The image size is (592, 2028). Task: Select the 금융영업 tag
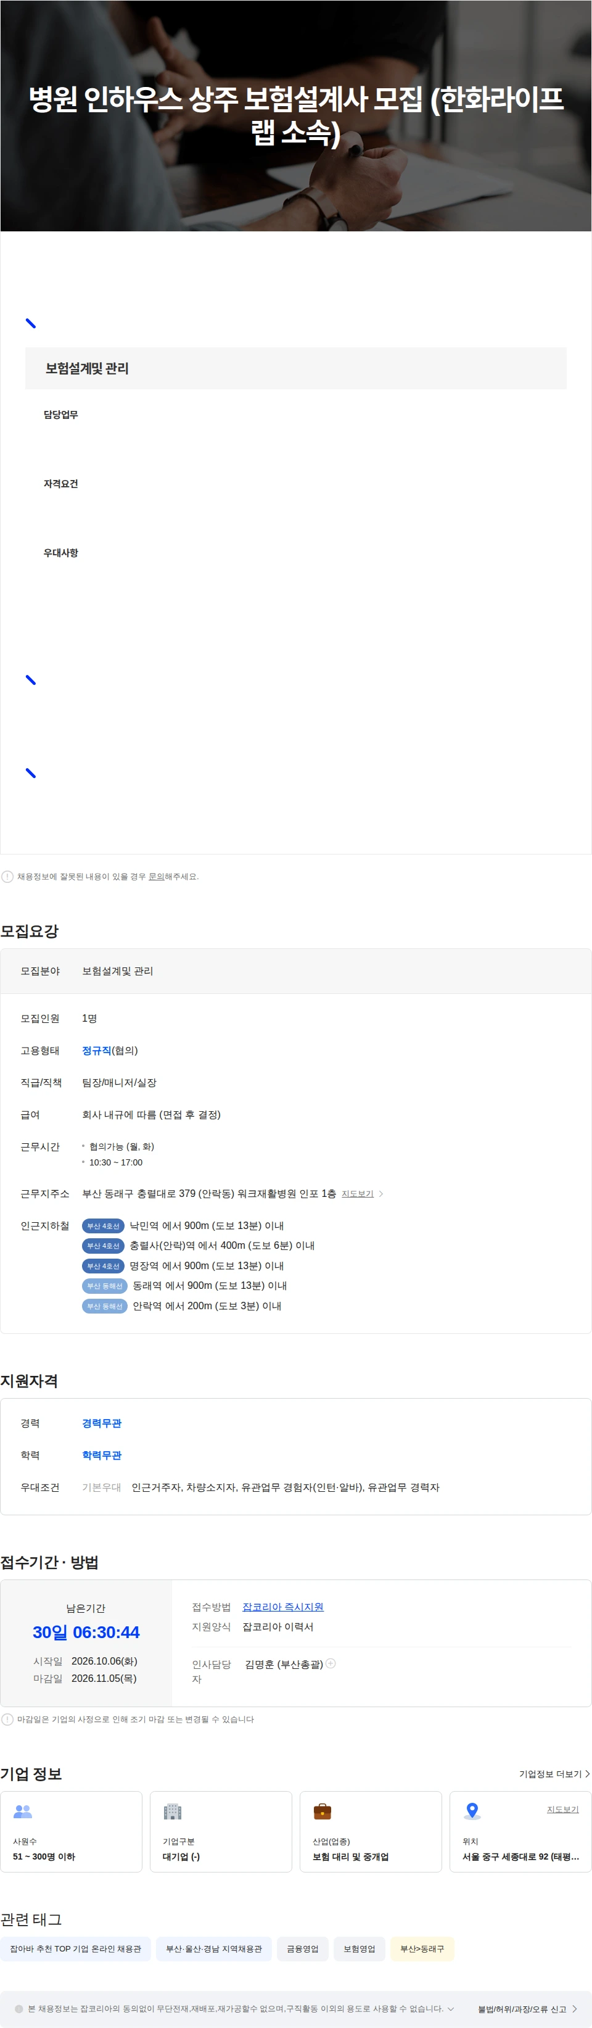click(302, 1948)
